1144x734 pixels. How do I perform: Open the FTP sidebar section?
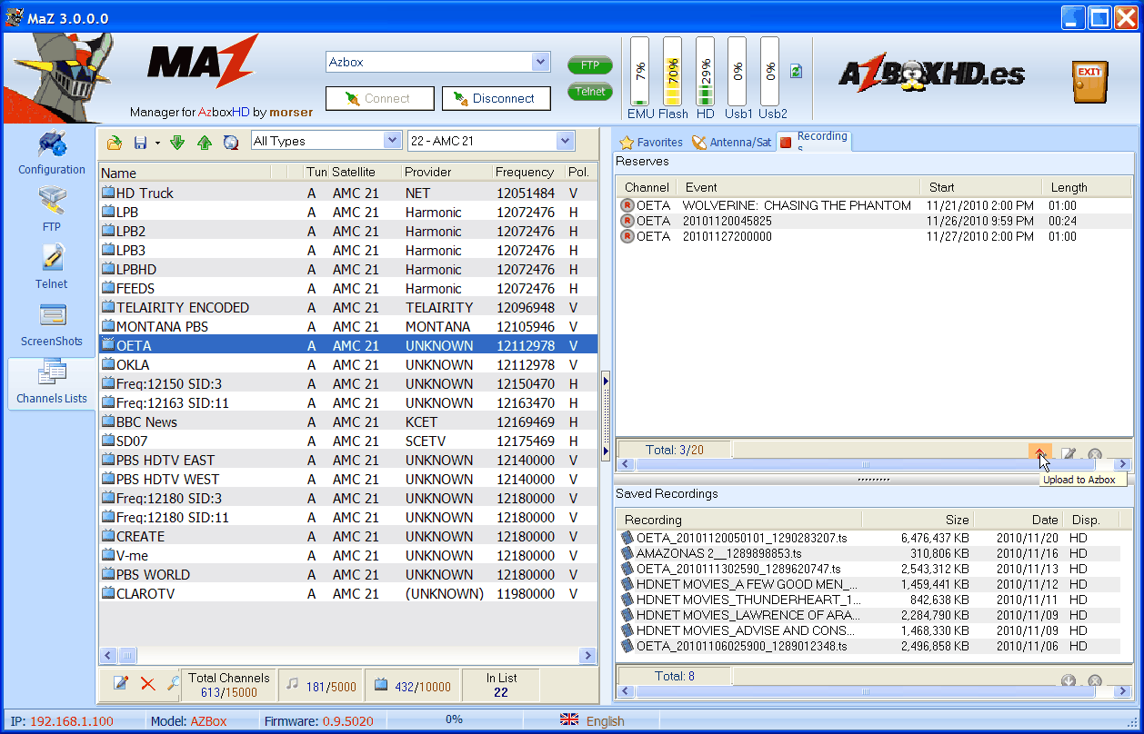[52, 211]
